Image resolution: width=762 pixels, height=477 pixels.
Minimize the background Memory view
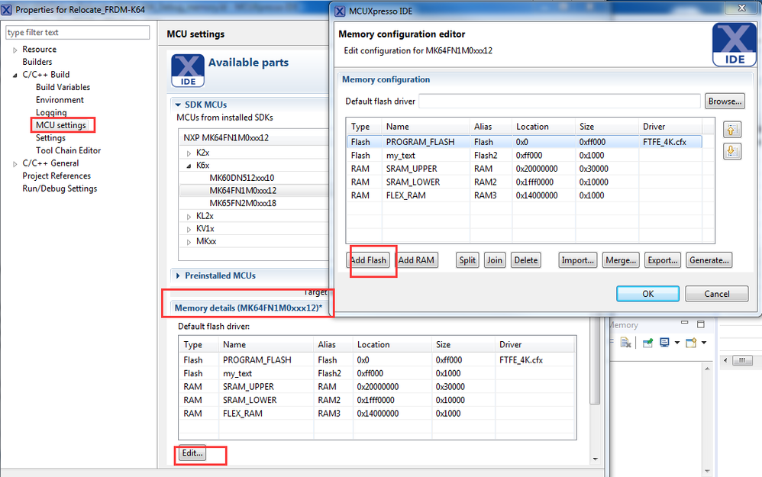[685, 323]
